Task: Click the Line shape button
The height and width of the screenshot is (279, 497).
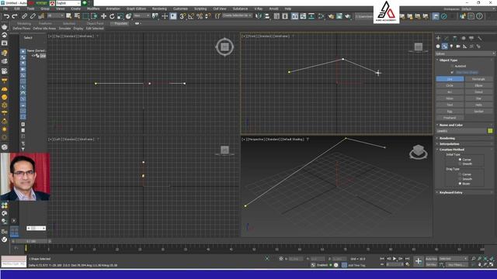Action: [450, 79]
